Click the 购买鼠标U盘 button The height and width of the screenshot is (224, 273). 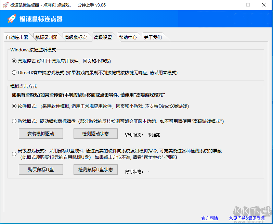(41, 170)
